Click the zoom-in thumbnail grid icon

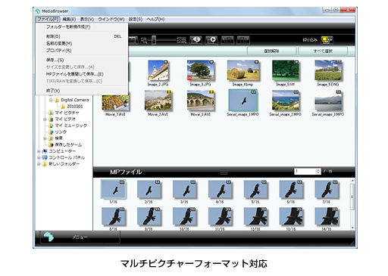tap(181, 40)
